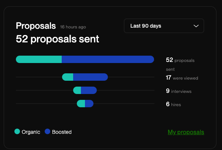
Task: Click the Organic legend label
Action: point(31,132)
